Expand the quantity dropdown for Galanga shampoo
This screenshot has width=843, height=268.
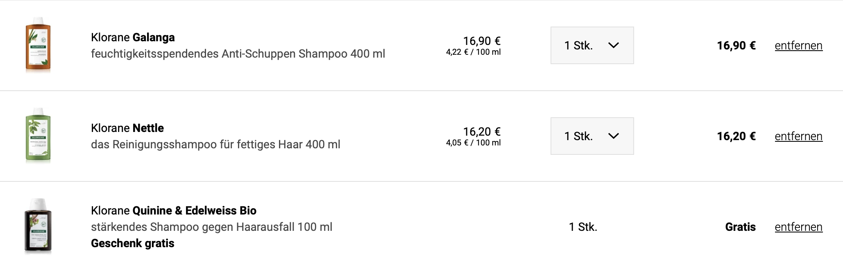[592, 45]
